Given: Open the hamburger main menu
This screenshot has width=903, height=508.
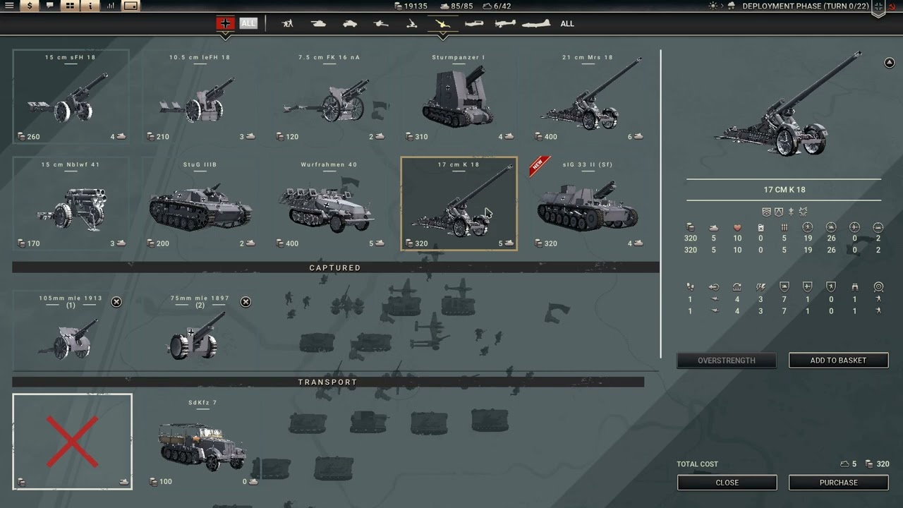Looking at the screenshot, I should coord(9,6).
